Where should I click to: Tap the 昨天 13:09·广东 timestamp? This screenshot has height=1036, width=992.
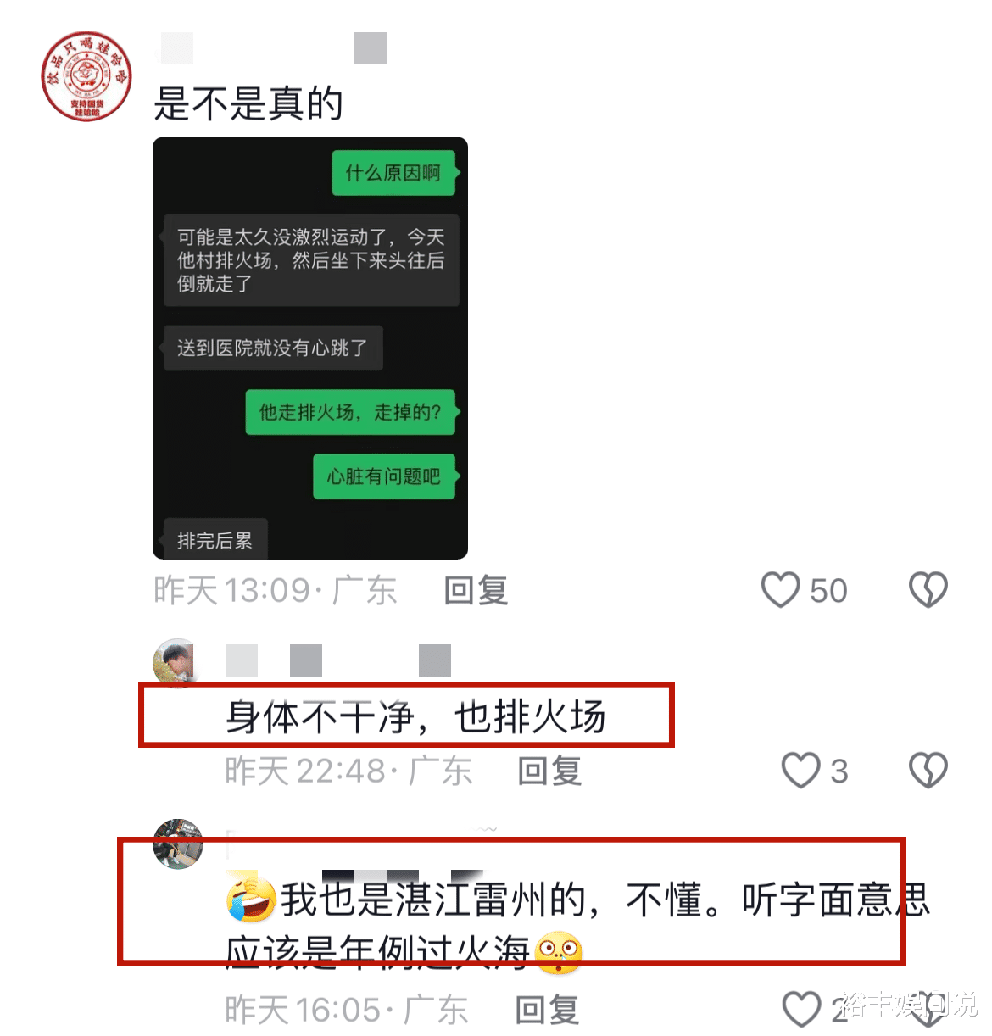[275, 590]
